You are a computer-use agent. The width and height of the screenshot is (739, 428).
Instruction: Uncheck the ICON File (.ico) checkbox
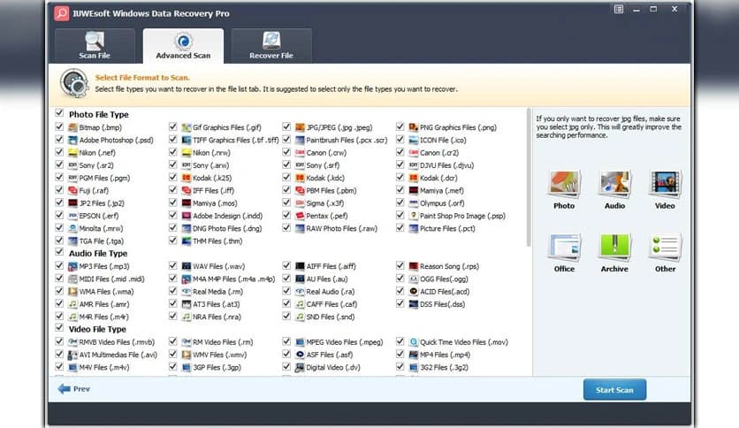coord(400,139)
